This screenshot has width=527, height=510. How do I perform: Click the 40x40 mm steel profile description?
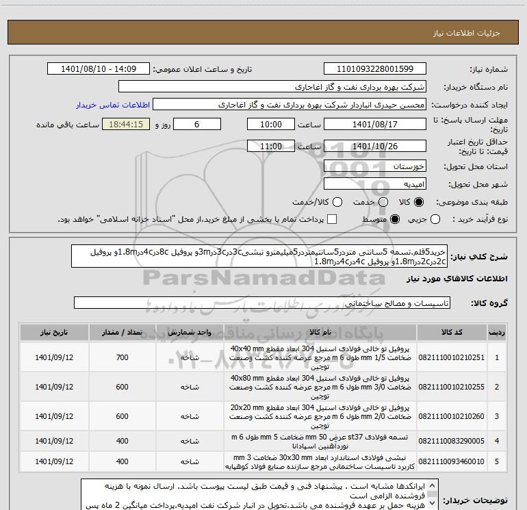[320, 357]
